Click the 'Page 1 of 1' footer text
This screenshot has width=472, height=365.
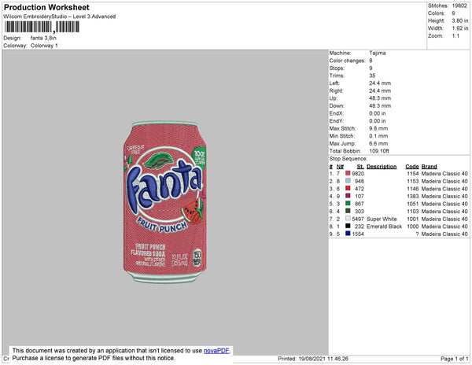455,359
